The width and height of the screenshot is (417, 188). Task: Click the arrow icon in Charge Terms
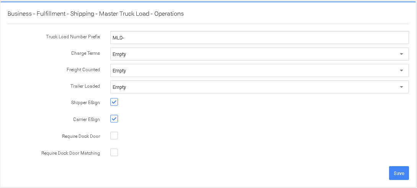[x=401, y=54]
